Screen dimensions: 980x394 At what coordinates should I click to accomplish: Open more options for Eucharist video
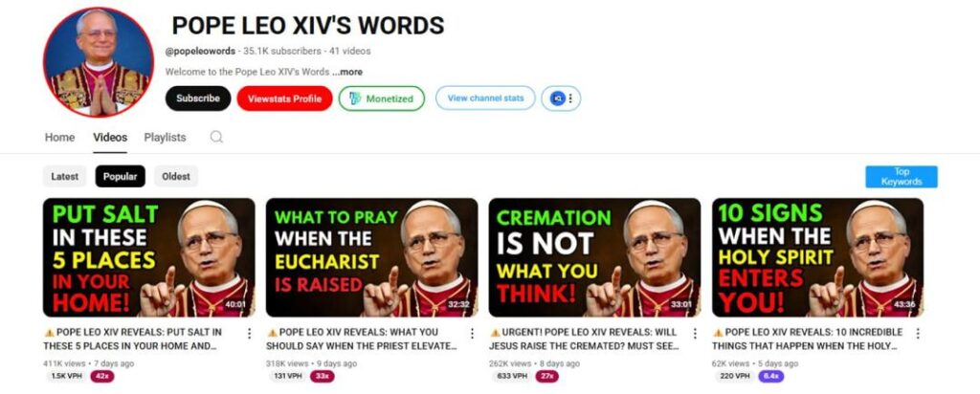(x=472, y=334)
